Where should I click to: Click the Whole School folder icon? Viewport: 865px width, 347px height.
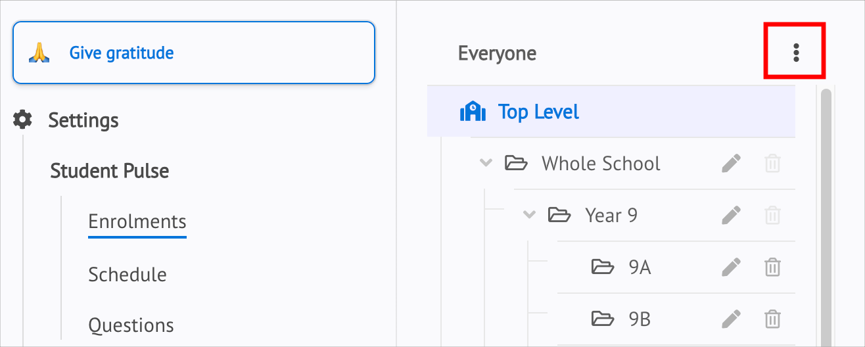516,163
